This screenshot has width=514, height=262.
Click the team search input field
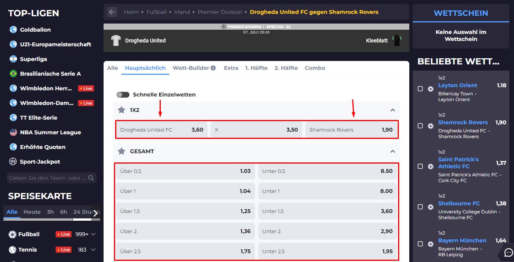[x=52, y=178]
